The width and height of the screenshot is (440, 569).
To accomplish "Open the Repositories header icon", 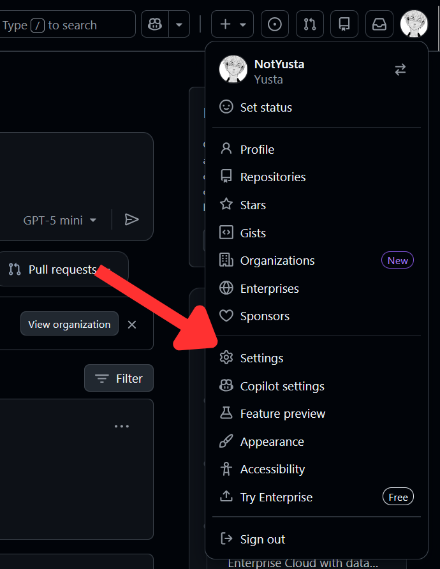I will pos(344,25).
